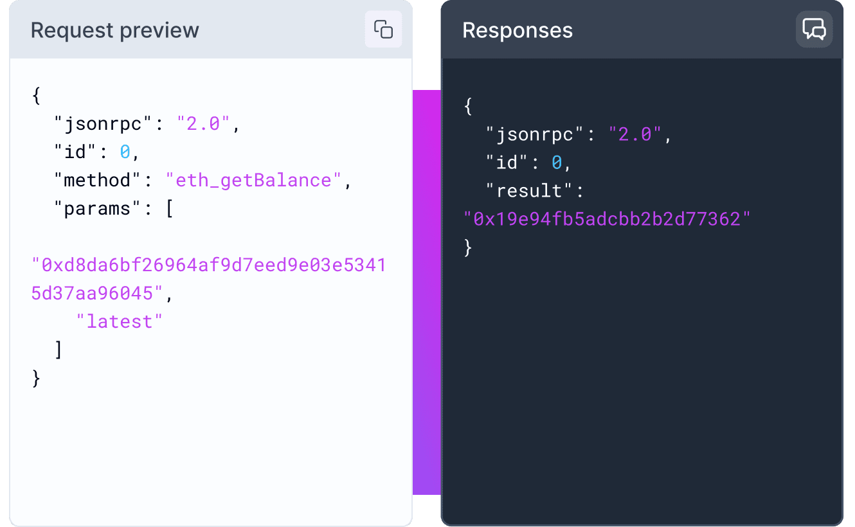Image resolution: width=855 pixels, height=527 pixels.
Task: Click the "id" key in Responses
Action: click(508, 163)
